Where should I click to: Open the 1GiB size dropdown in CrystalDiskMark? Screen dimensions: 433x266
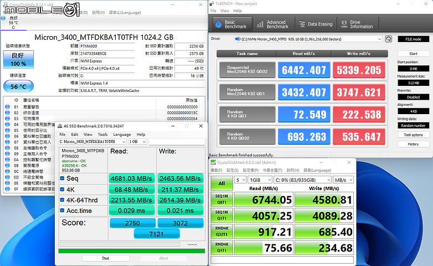click(260, 180)
